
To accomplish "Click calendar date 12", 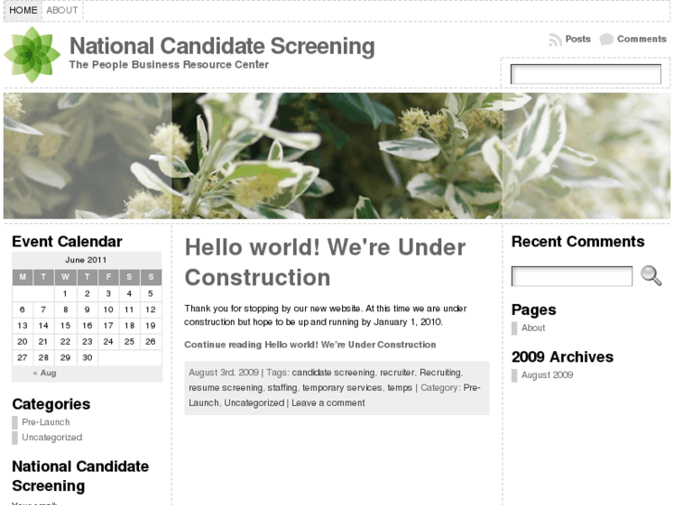I will [150, 309].
